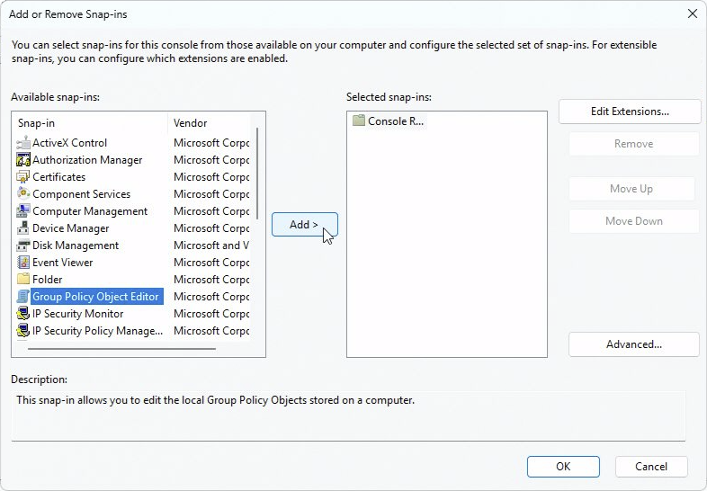707x491 pixels.
Task: Click the ActiveX Control snap-in icon
Action: (x=23, y=143)
